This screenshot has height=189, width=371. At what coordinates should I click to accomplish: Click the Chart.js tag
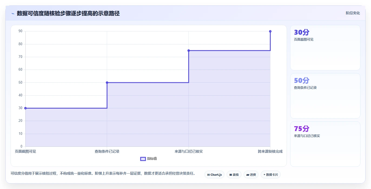coord(214,175)
